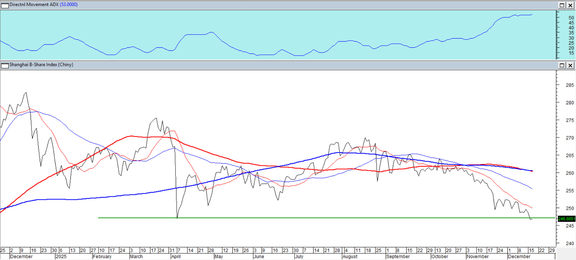Select the green horizontal support line

(306, 218)
